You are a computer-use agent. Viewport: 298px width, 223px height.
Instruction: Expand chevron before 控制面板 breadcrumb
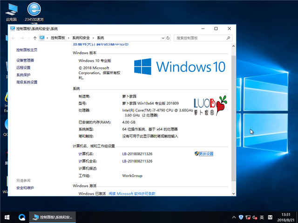coord(47,38)
